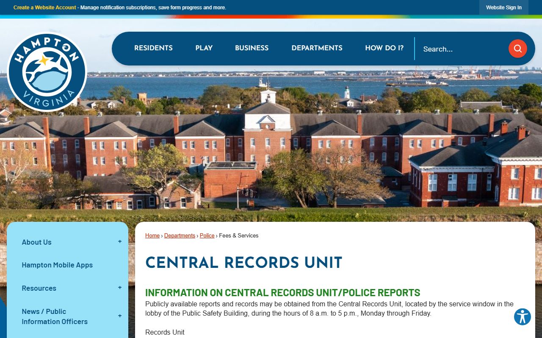The image size is (542, 338).
Task: Click the 'Records Unit' text line
Action: pos(165,332)
